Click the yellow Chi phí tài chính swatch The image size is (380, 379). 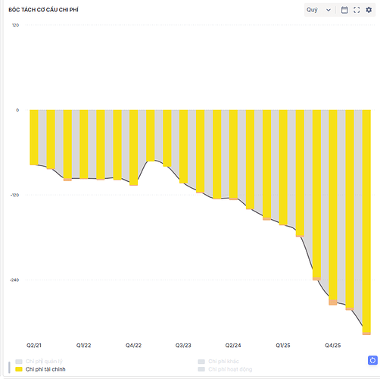(19, 369)
